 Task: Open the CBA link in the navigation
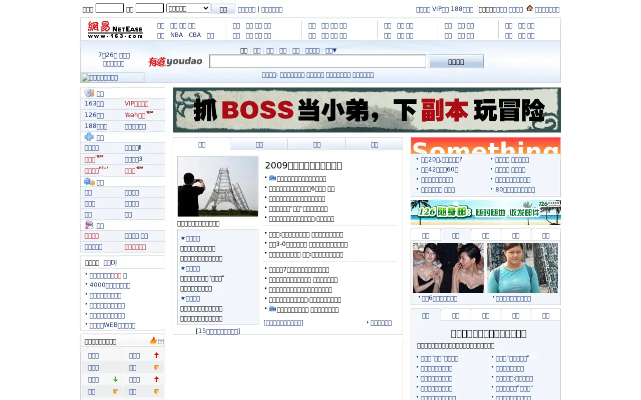(x=195, y=35)
